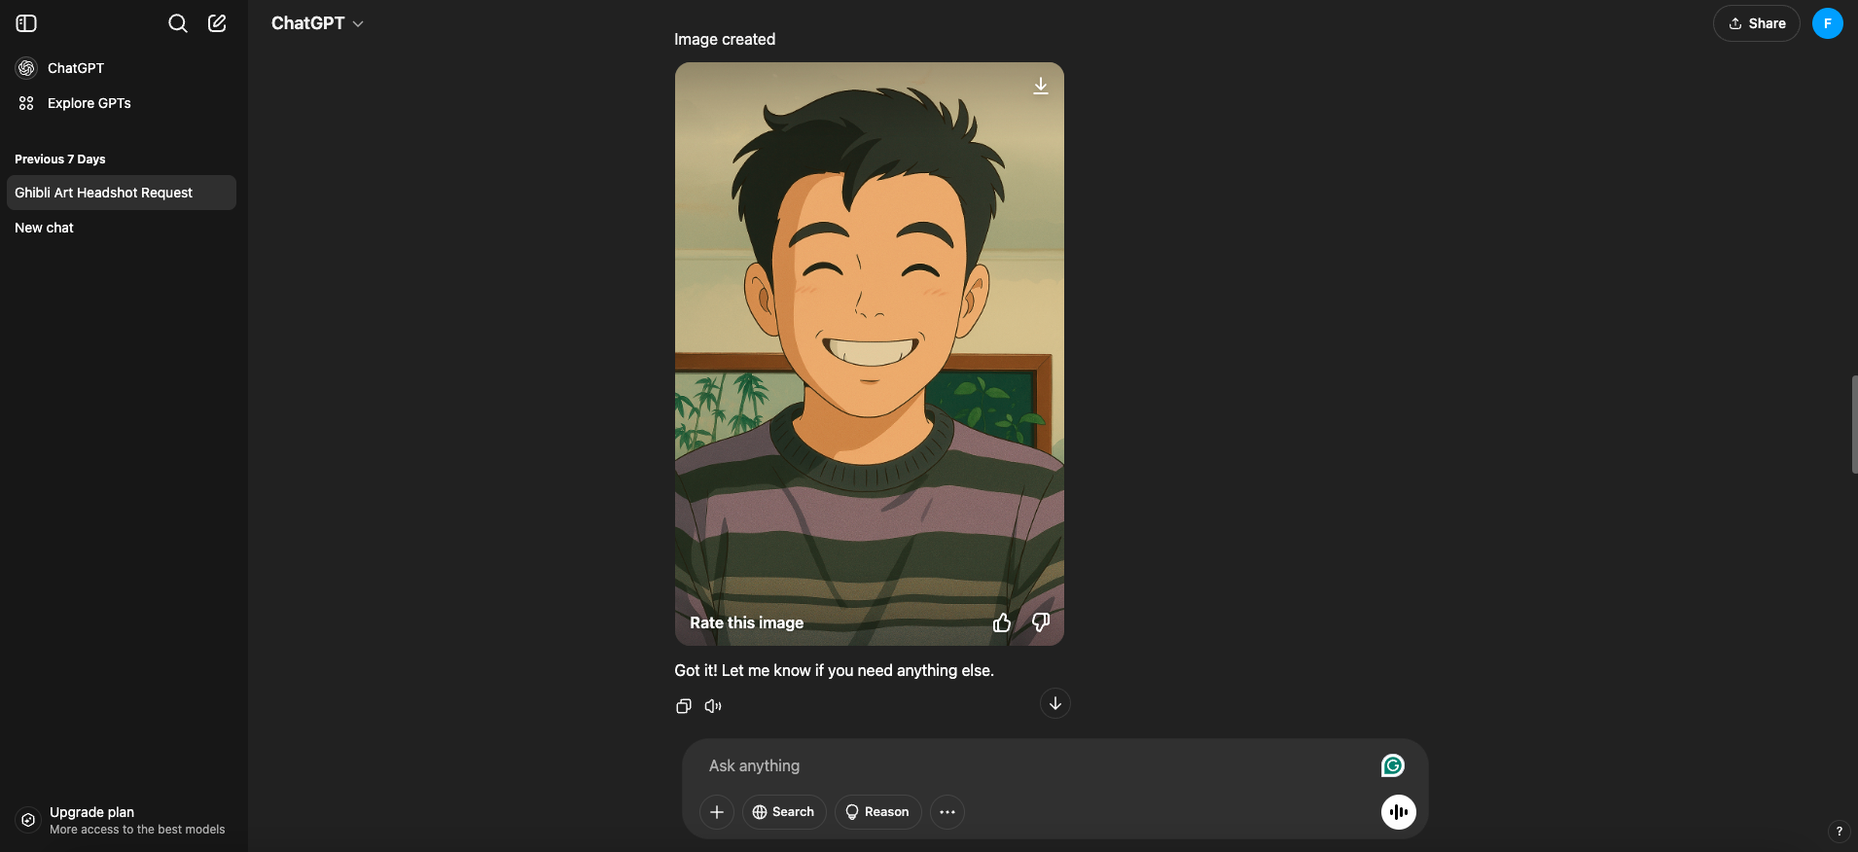The width and height of the screenshot is (1858, 852).
Task: Click the Share button
Action: 1756,23
